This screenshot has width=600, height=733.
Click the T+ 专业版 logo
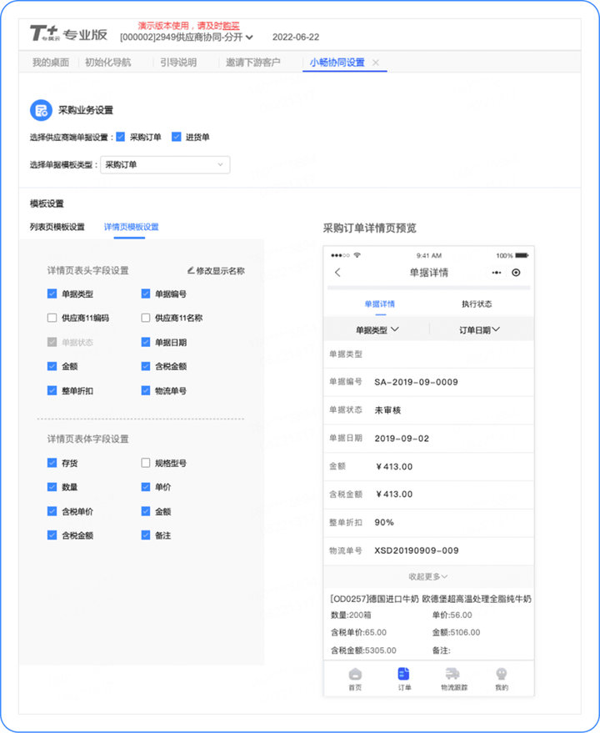68,33
